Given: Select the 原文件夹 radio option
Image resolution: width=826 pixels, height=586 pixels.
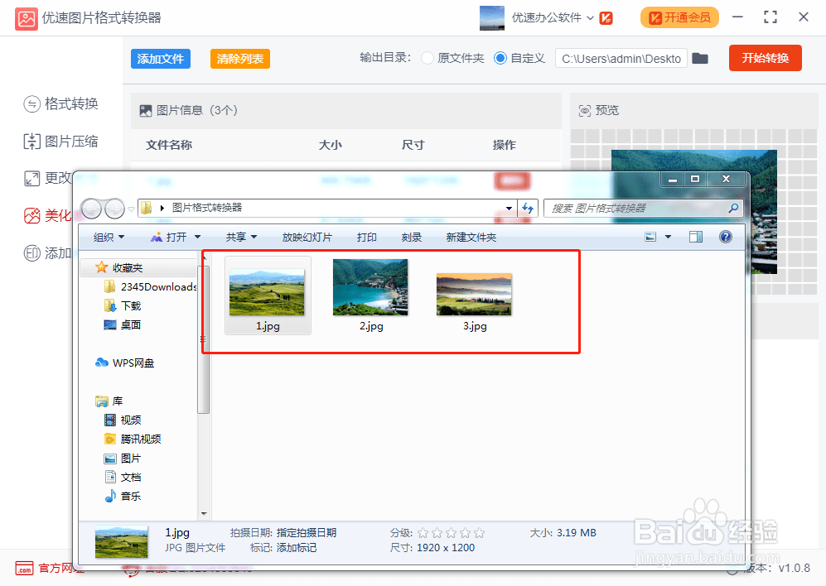Looking at the screenshot, I should tap(427, 58).
